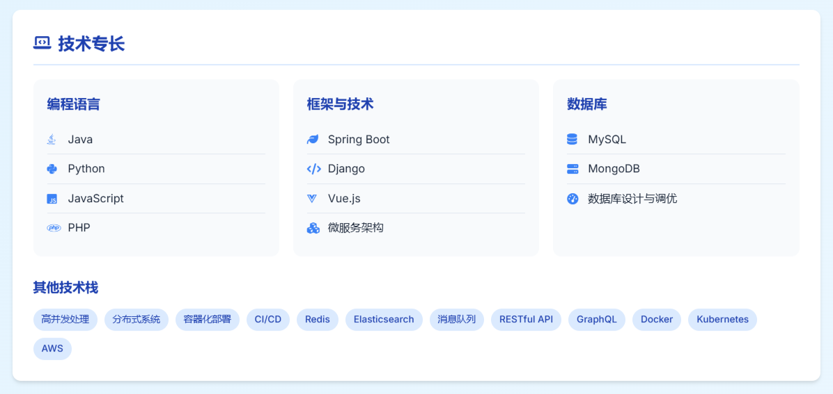Click the Vue.js logo icon

pyautogui.click(x=312, y=199)
